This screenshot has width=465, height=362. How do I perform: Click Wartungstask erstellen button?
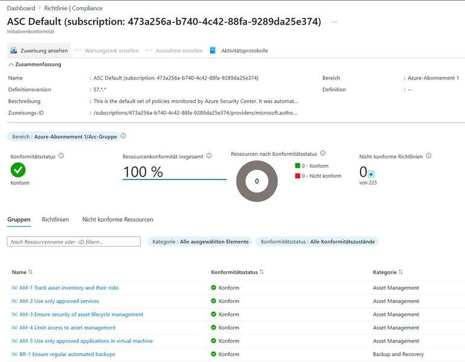click(107, 51)
